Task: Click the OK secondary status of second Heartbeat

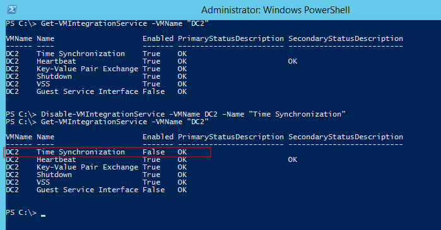Action: (293, 159)
